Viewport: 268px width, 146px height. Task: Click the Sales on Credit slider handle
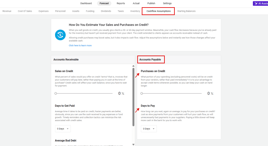[56, 93]
